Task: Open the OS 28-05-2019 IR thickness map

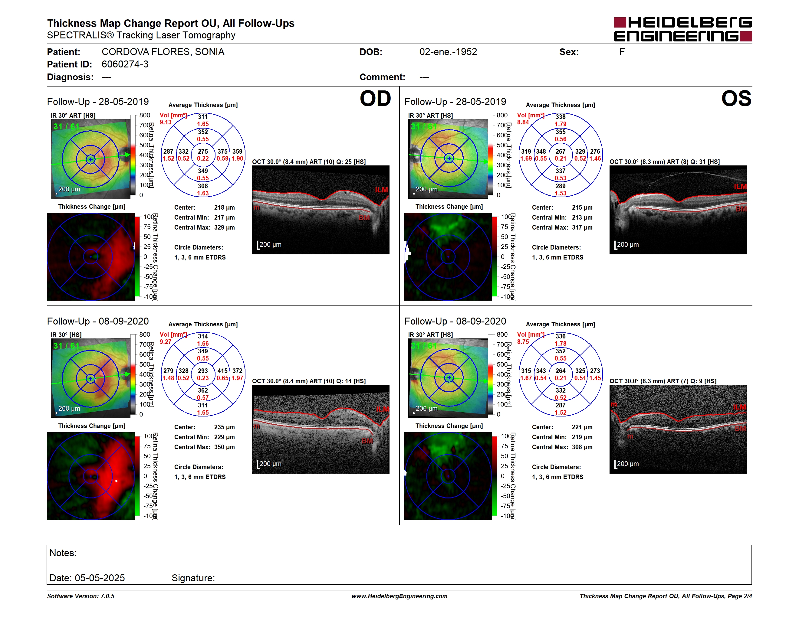Action: [x=448, y=159]
